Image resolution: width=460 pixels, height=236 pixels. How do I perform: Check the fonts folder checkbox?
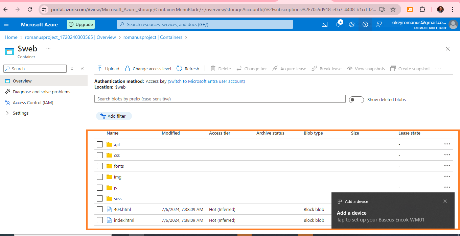pos(100,166)
